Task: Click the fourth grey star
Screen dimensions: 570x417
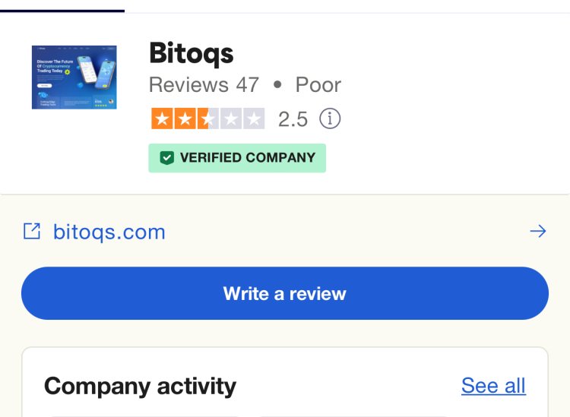Action: point(231,118)
